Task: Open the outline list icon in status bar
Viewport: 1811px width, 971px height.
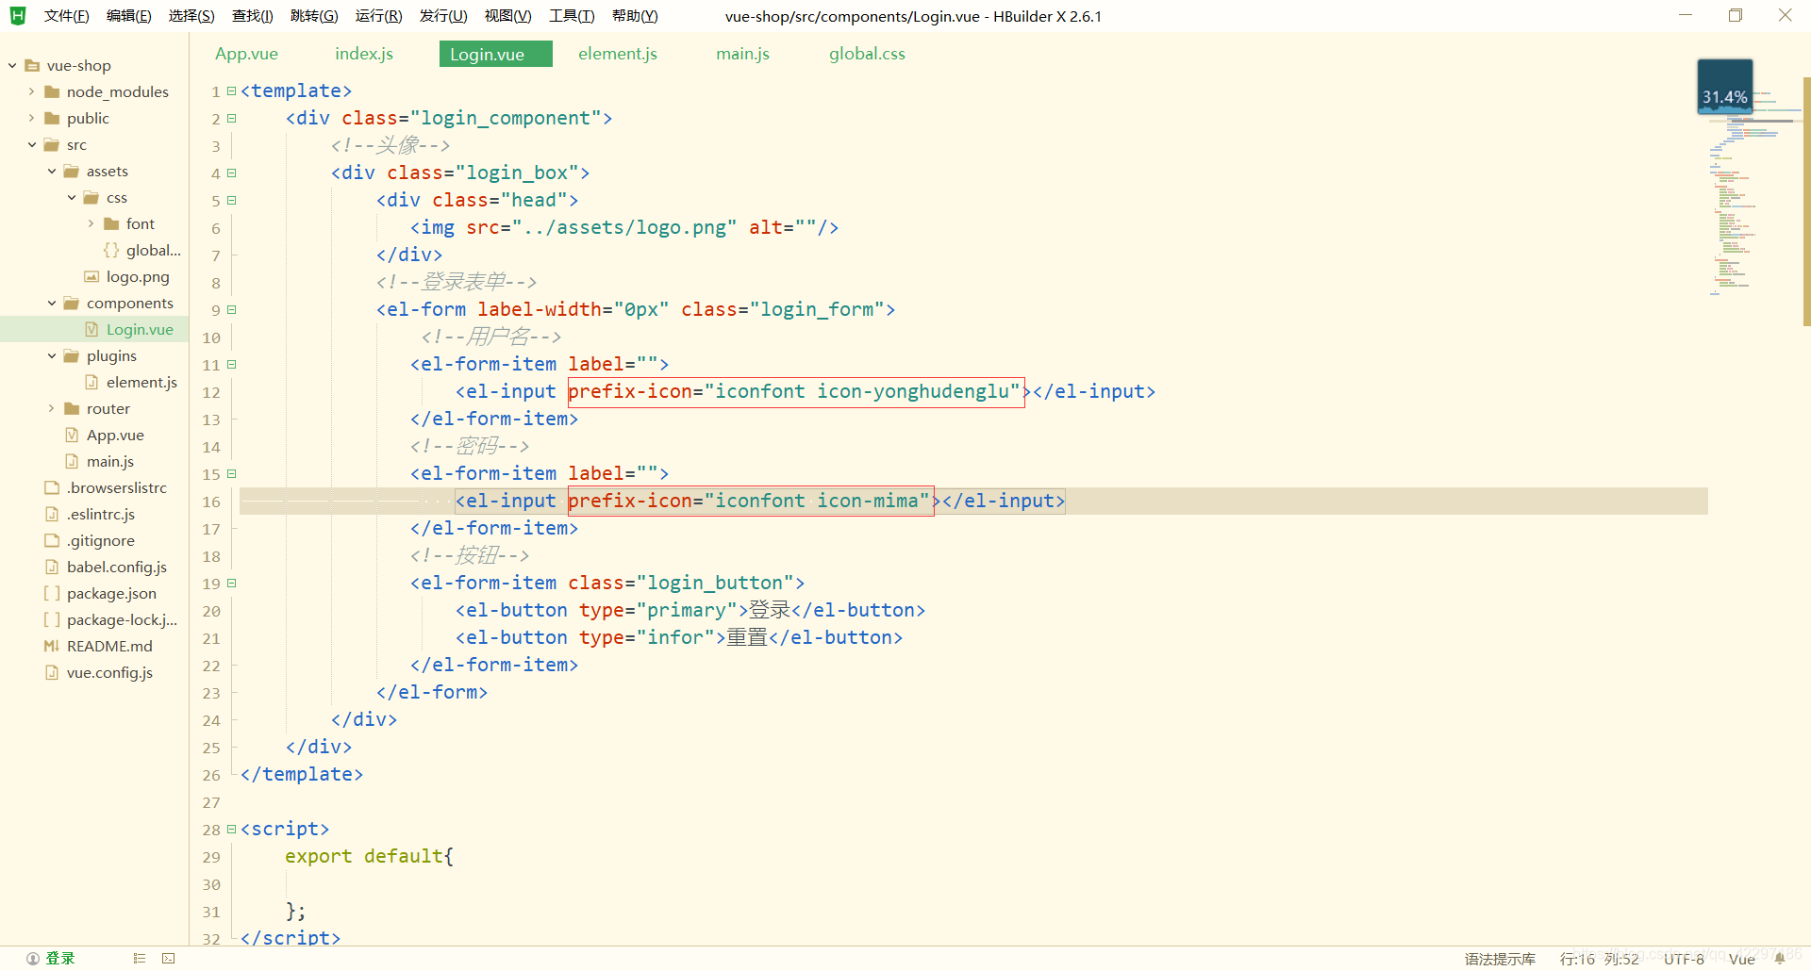Action: [x=140, y=959]
